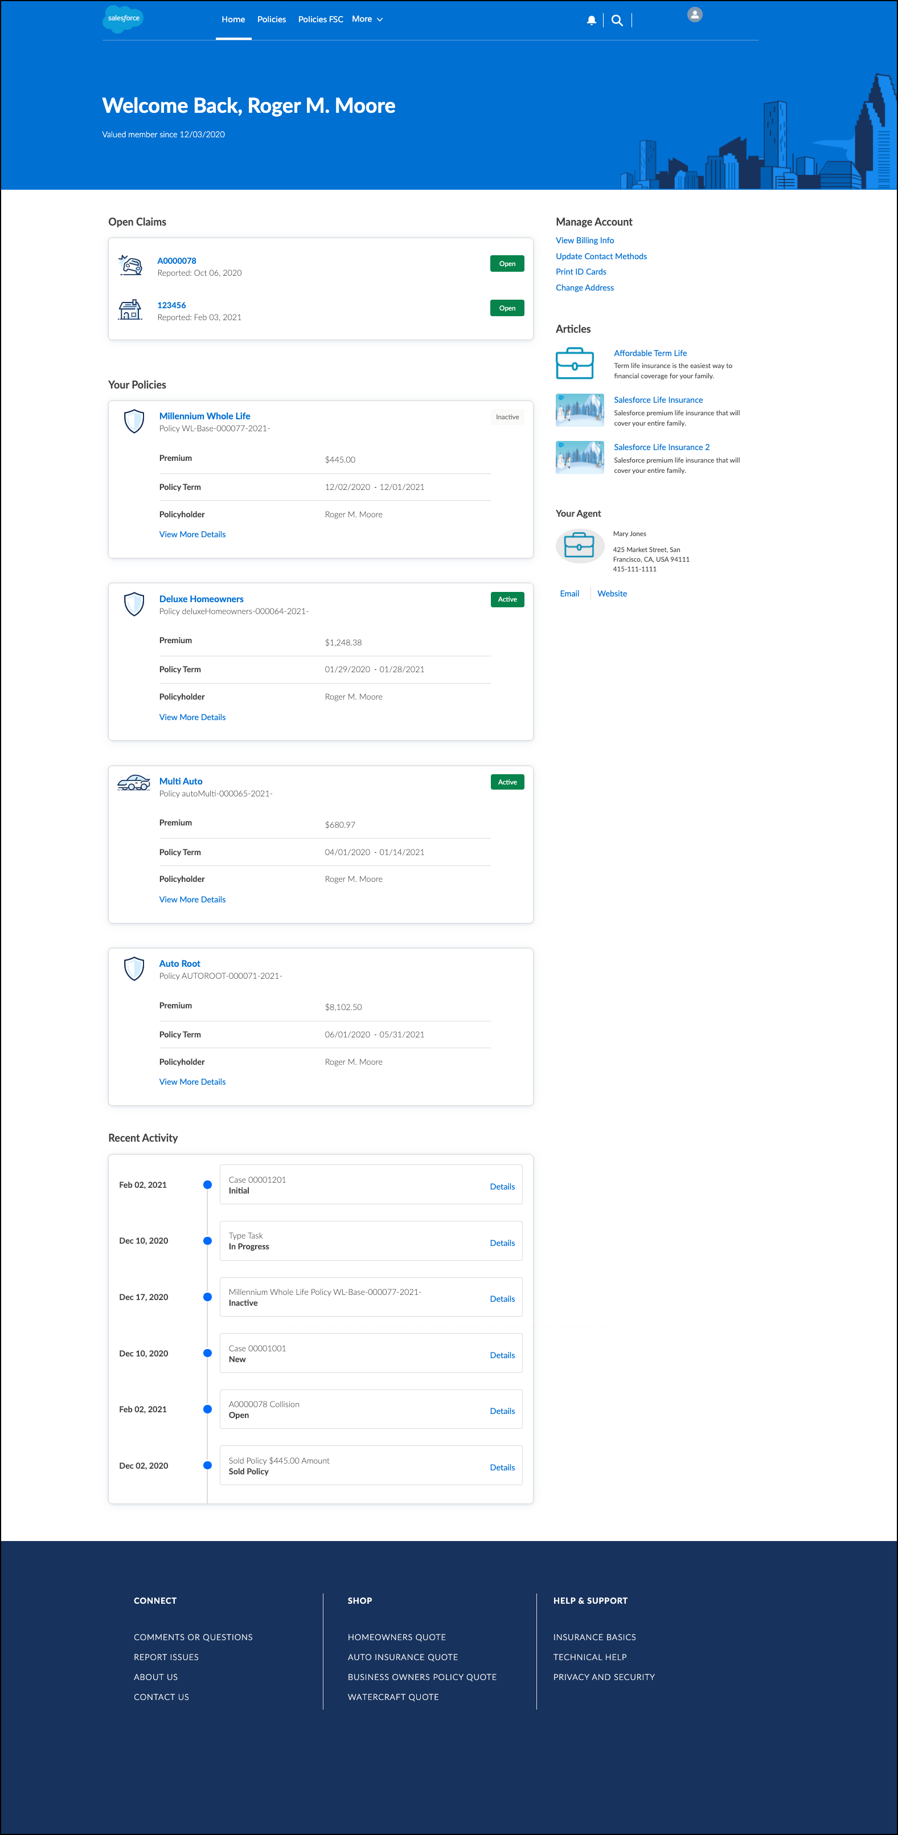
Task: Open Deluxe Homeowners policy title
Action: [202, 599]
